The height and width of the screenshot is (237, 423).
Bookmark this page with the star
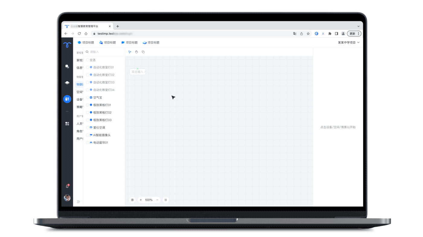[x=308, y=34]
